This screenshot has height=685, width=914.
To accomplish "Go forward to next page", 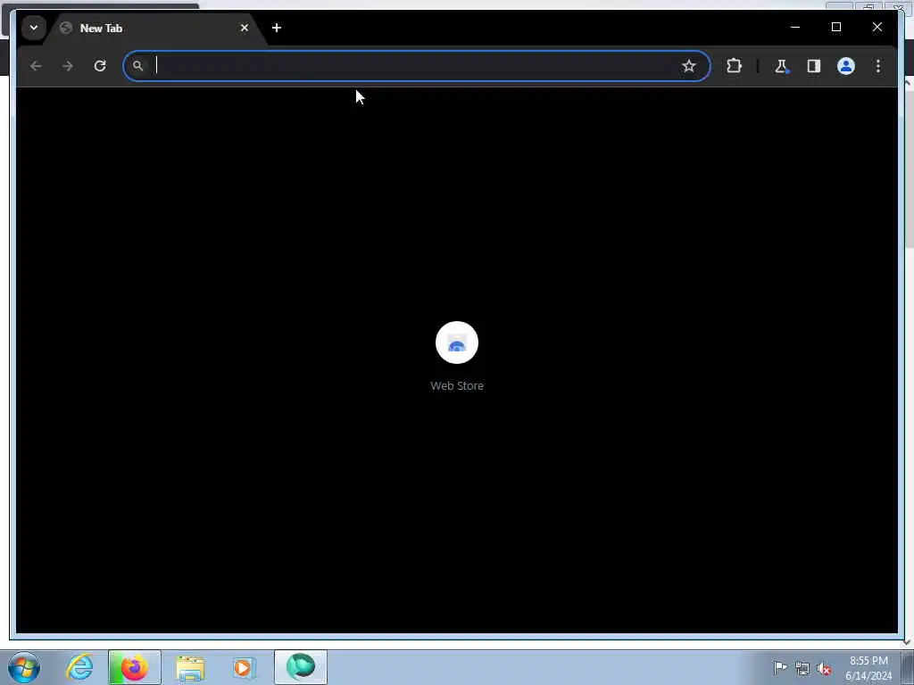I will (x=68, y=66).
